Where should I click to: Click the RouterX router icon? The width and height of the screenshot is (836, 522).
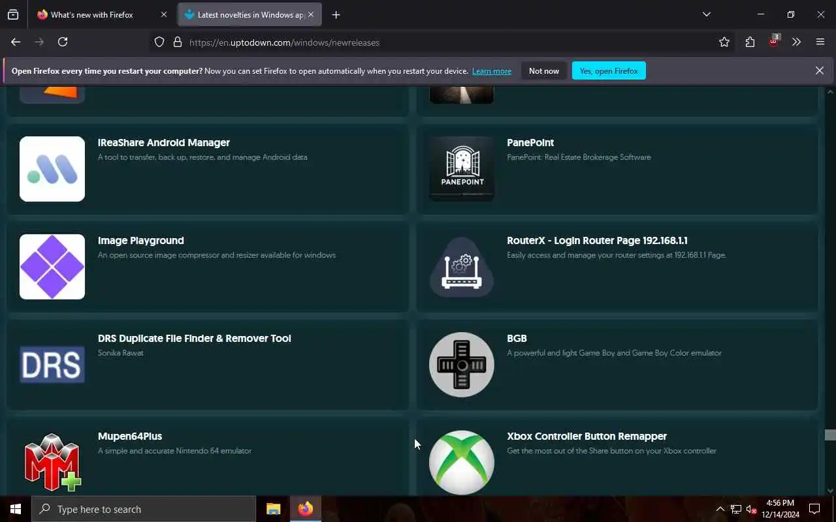click(x=462, y=267)
